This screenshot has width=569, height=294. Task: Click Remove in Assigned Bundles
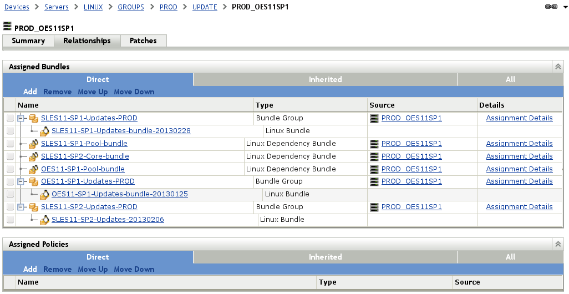click(57, 92)
